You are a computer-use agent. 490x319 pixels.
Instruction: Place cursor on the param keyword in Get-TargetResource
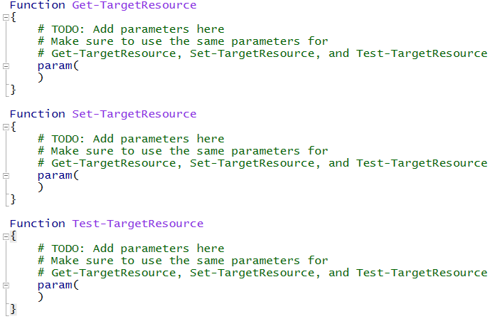pyautogui.click(x=55, y=66)
